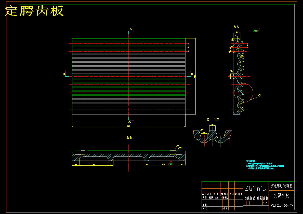The width and height of the screenshot is (303, 214).
Task: Click the 阶段标记 header cell
Action: click(x=250, y=198)
